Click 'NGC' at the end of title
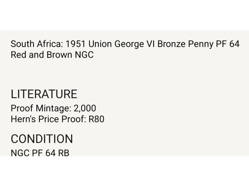The width and height of the screenshot is (249, 187). point(85,55)
